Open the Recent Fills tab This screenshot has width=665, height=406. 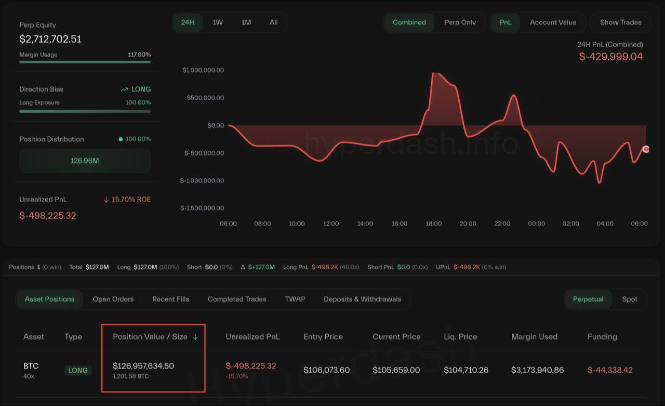coord(170,299)
